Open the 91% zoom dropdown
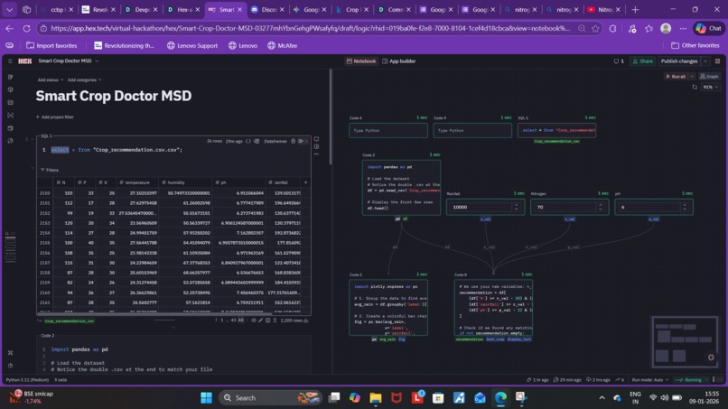 [x=710, y=87]
